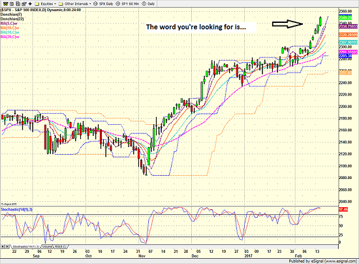Click the Sep month label on time axis
Viewport: 359px width, 264px height.
point(36,256)
